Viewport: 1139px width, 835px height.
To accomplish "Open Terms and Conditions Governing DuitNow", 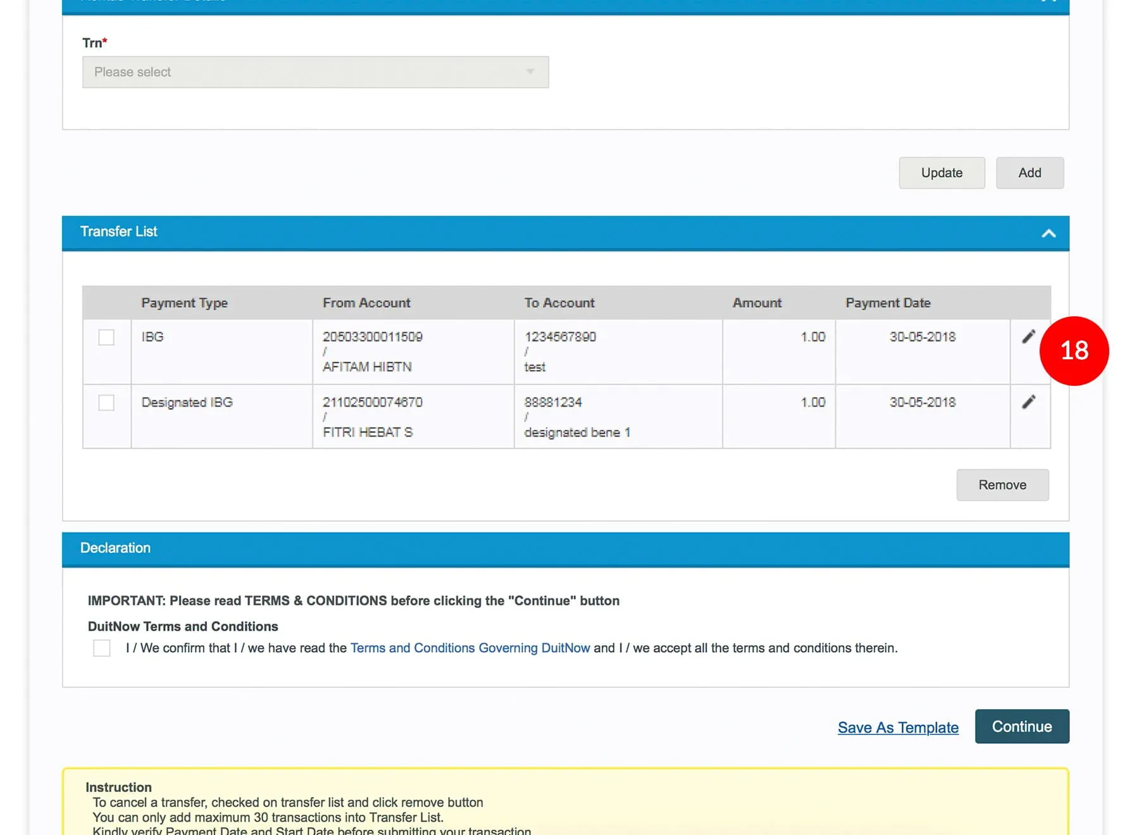I will point(470,648).
